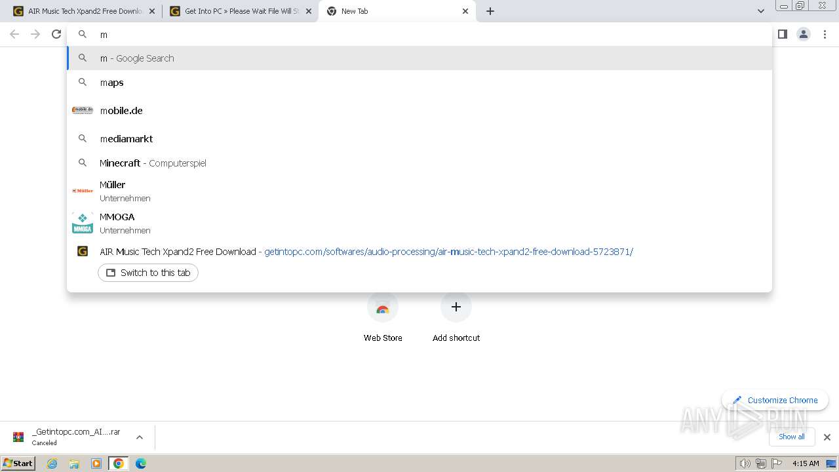Click the Show desktop button
The image size is (839, 472).
coord(831,463)
